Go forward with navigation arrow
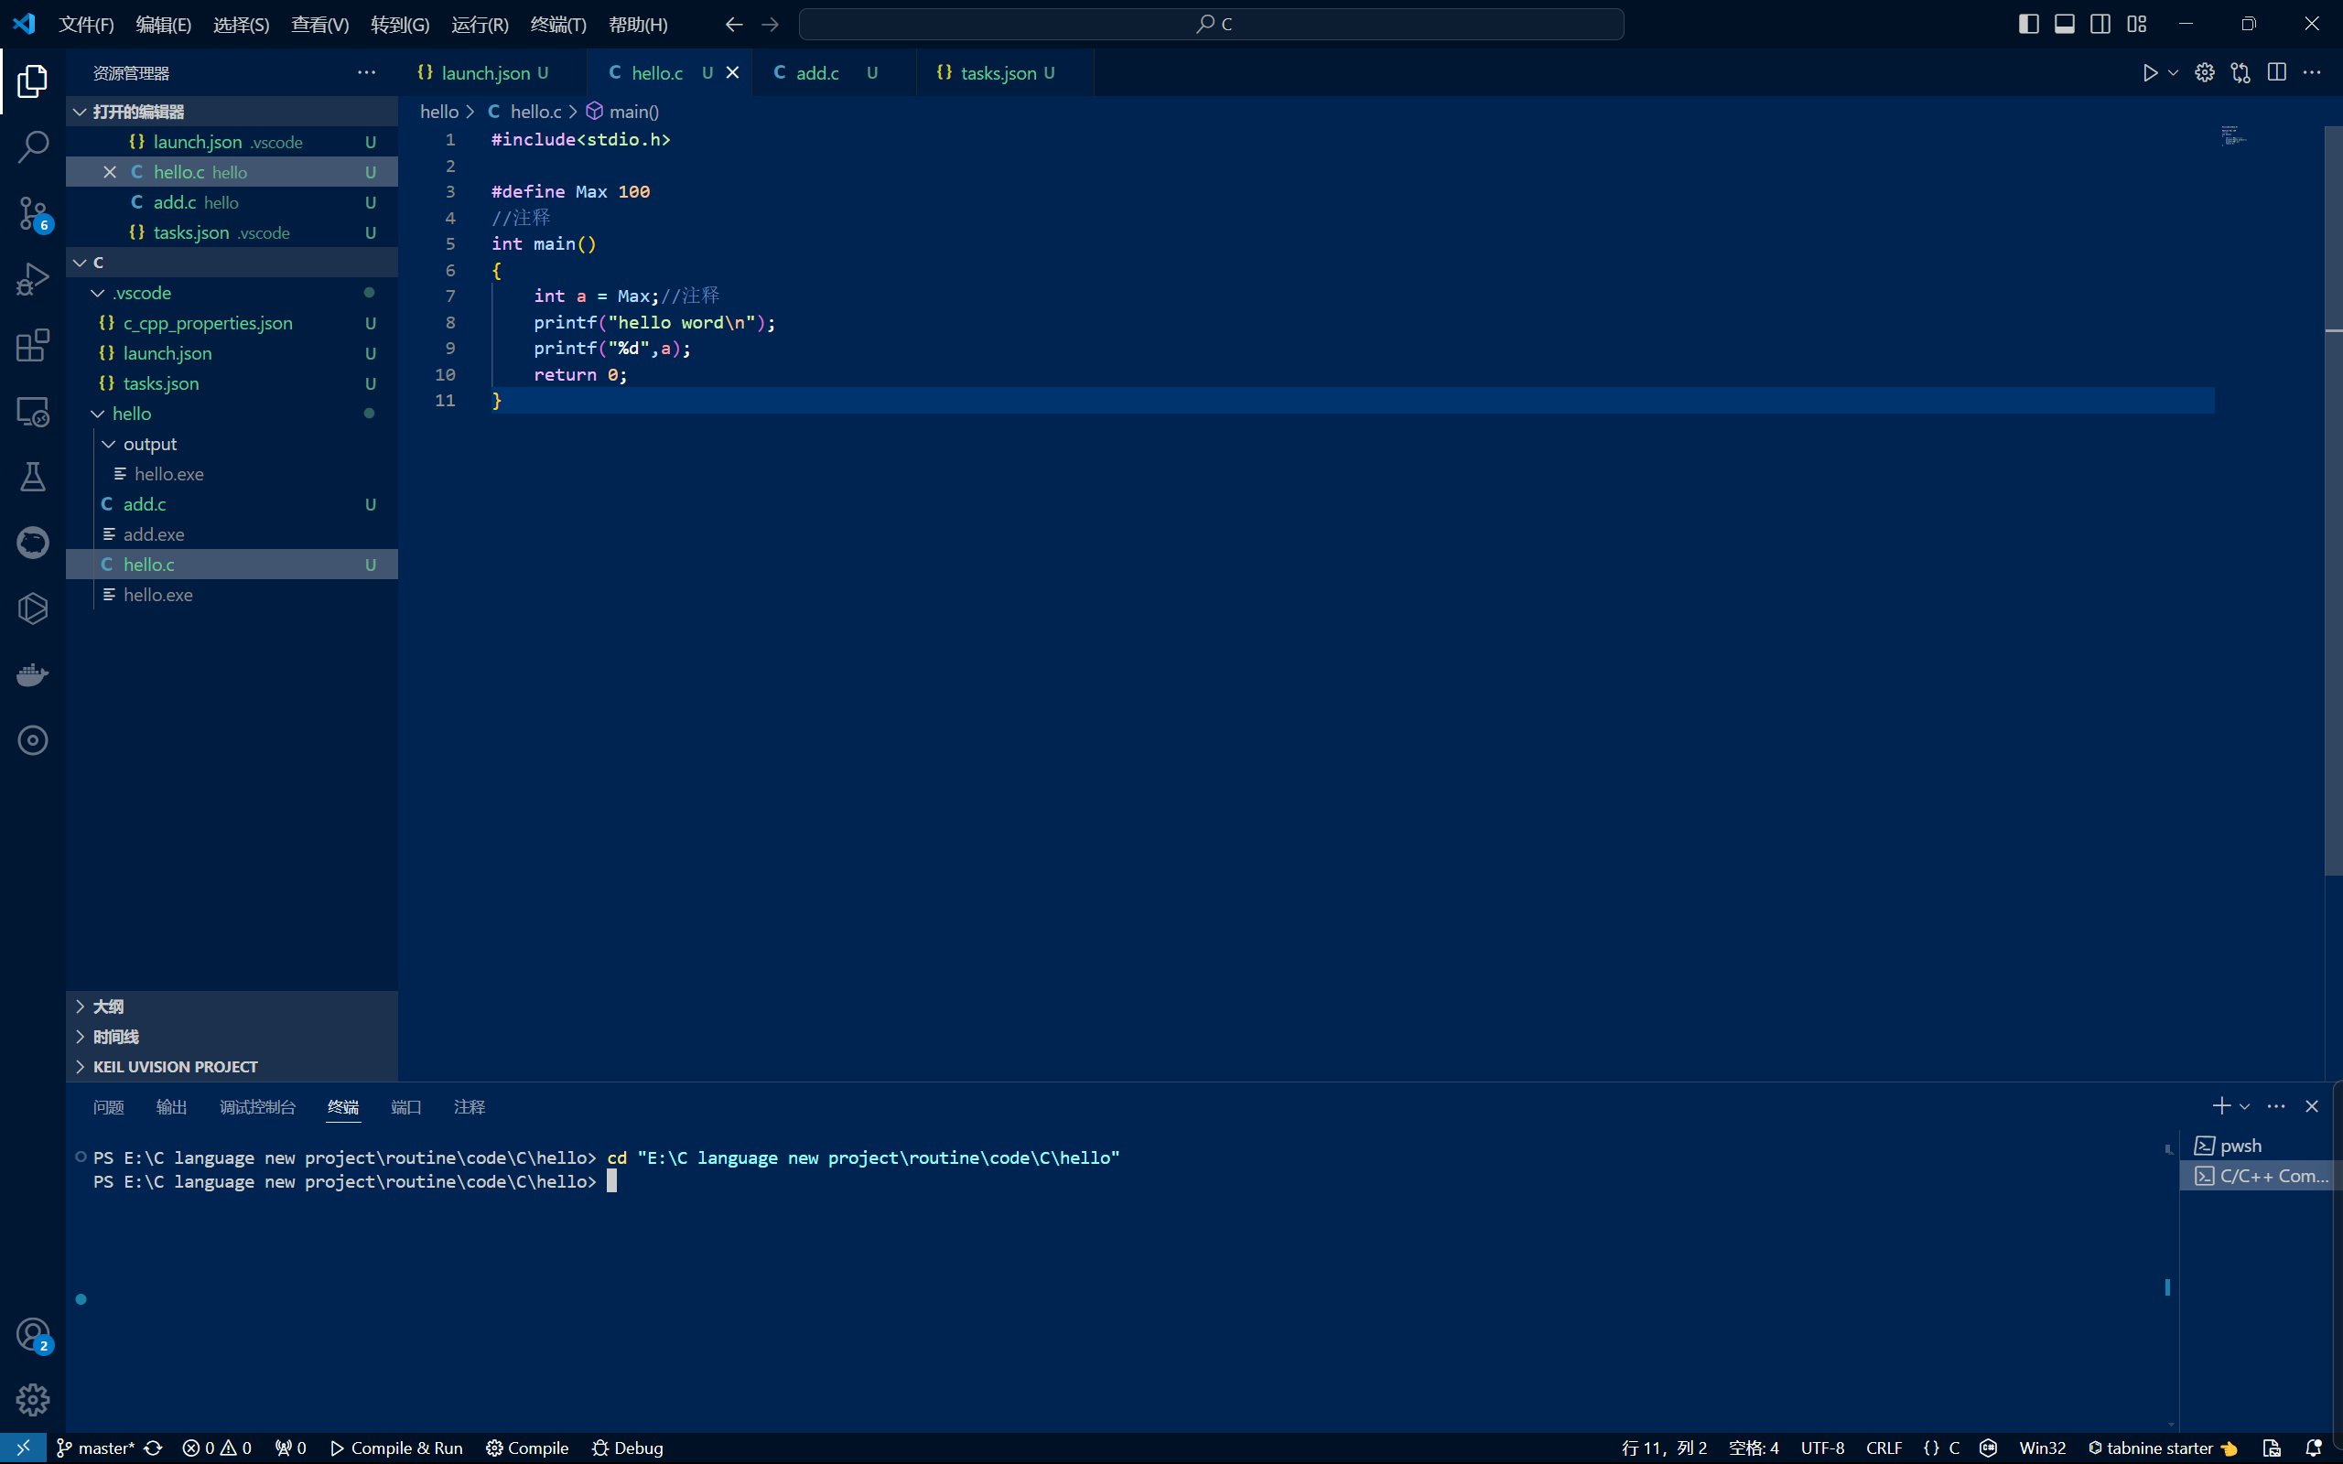 (770, 24)
